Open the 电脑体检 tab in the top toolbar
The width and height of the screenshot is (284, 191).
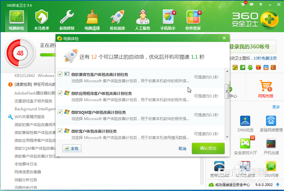click(x=16, y=20)
